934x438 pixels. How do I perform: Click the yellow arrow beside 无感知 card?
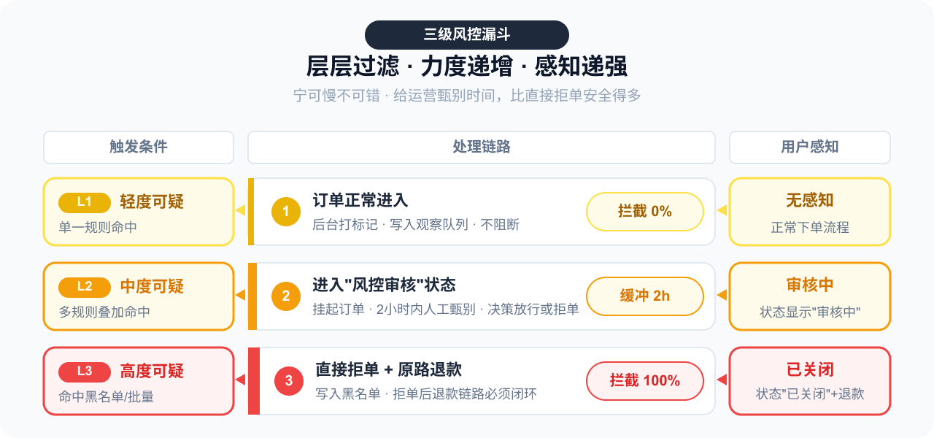722,211
